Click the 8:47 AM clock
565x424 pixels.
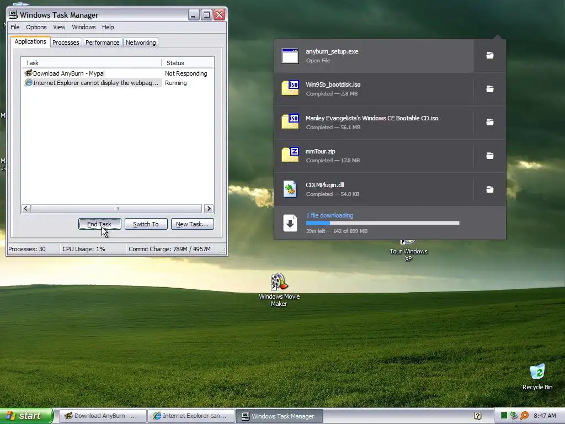point(545,416)
